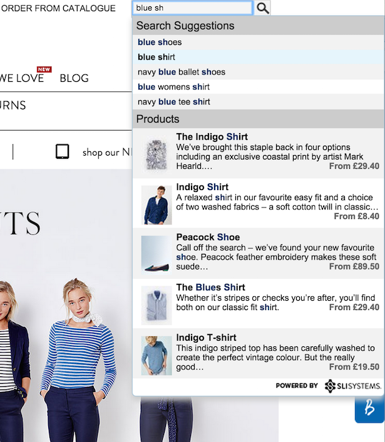This screenshot has width=385, height=442.
Task: Pick 'navy blue ballet shoes' suggestion
Action: click(x=182, y=72)
